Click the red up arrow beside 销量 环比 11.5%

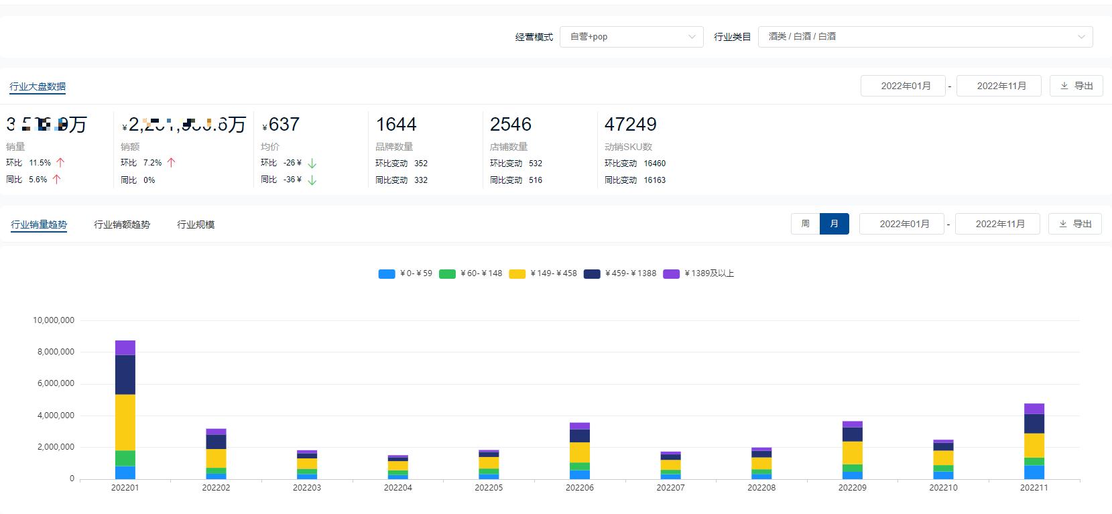(60, 163)
